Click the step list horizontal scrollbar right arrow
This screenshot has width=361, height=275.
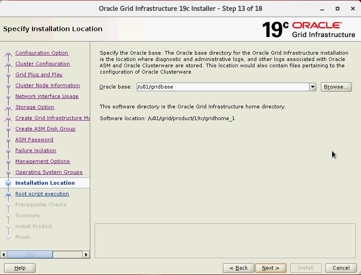(x=86, y=255)
